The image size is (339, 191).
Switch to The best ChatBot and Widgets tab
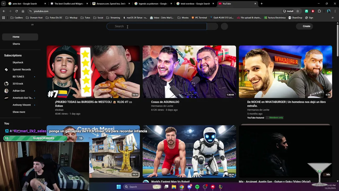[x=69, y=4]
